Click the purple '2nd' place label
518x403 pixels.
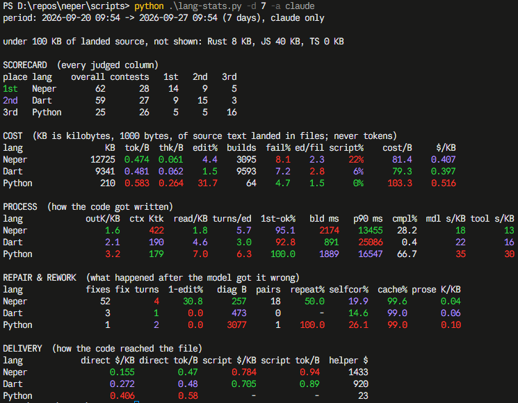[10, 100]
